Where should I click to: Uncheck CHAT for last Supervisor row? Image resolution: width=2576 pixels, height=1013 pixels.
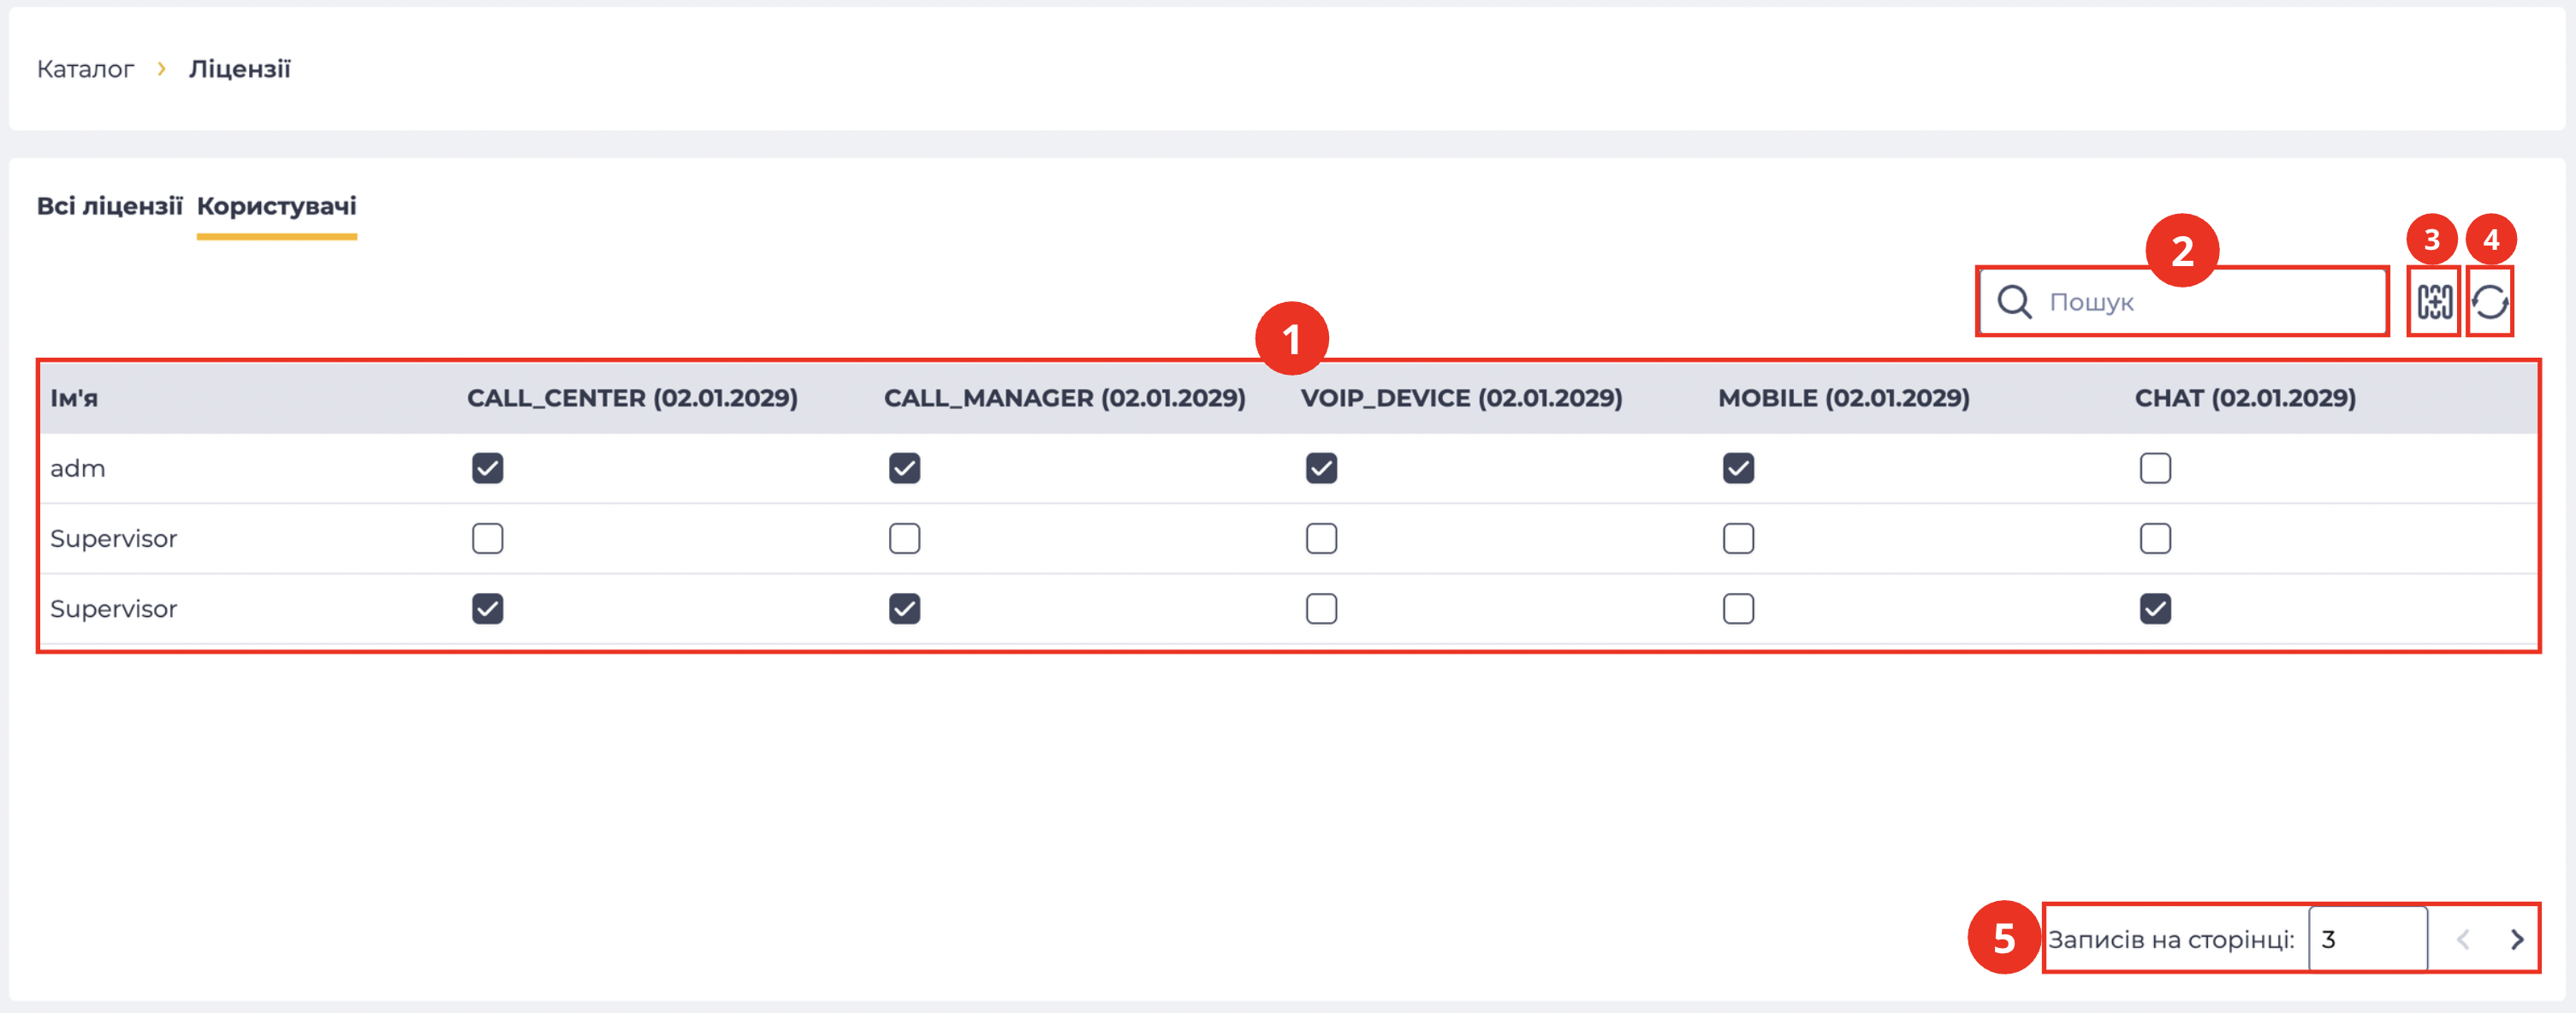coord(2155,608)
